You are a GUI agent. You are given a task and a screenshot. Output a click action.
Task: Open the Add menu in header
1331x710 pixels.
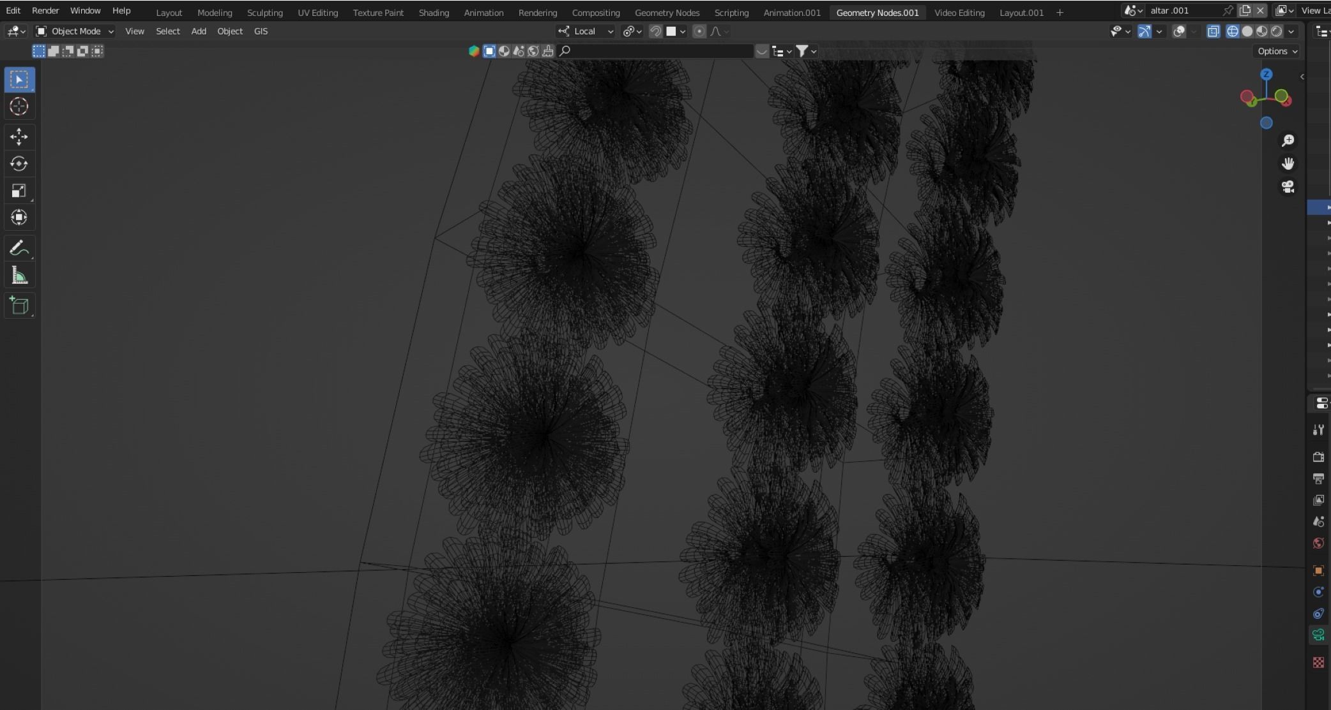(x=199, y=31)
